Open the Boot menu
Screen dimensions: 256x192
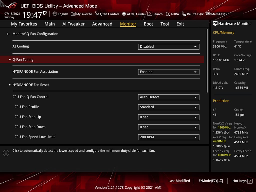(148, 24)
